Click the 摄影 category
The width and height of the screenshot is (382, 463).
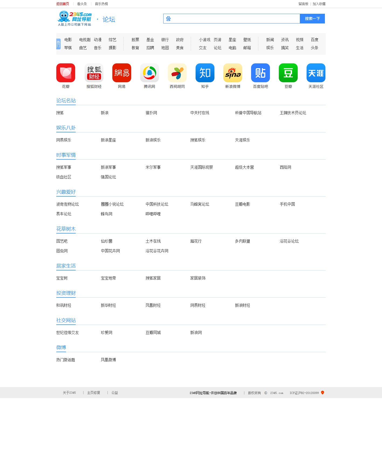coord(113,48)
